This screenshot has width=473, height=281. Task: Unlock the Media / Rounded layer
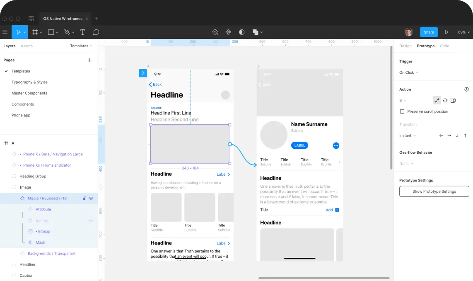(x=84, y=198)
